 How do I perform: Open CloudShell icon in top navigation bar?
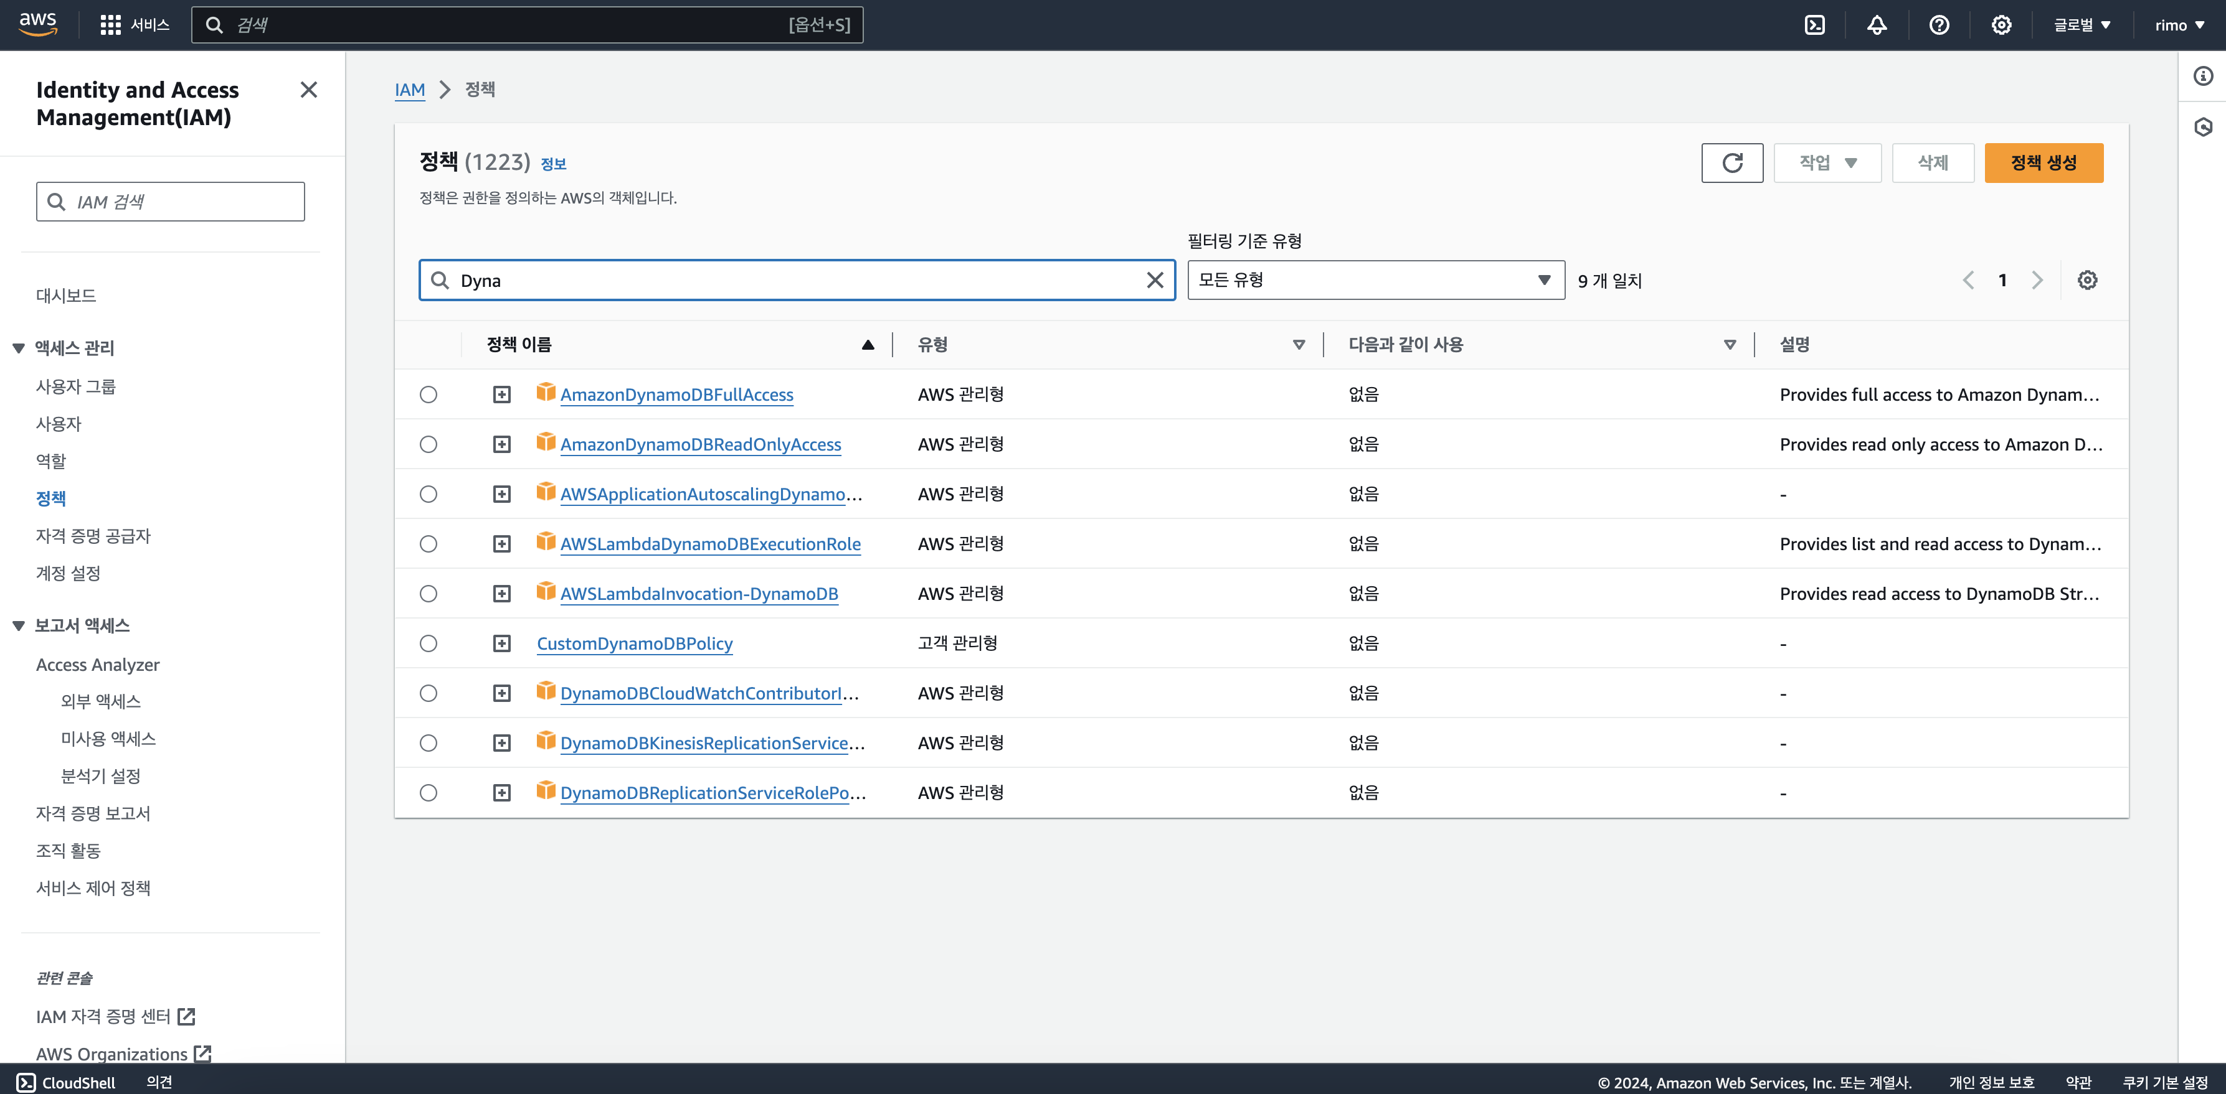tap(1815, 25)
